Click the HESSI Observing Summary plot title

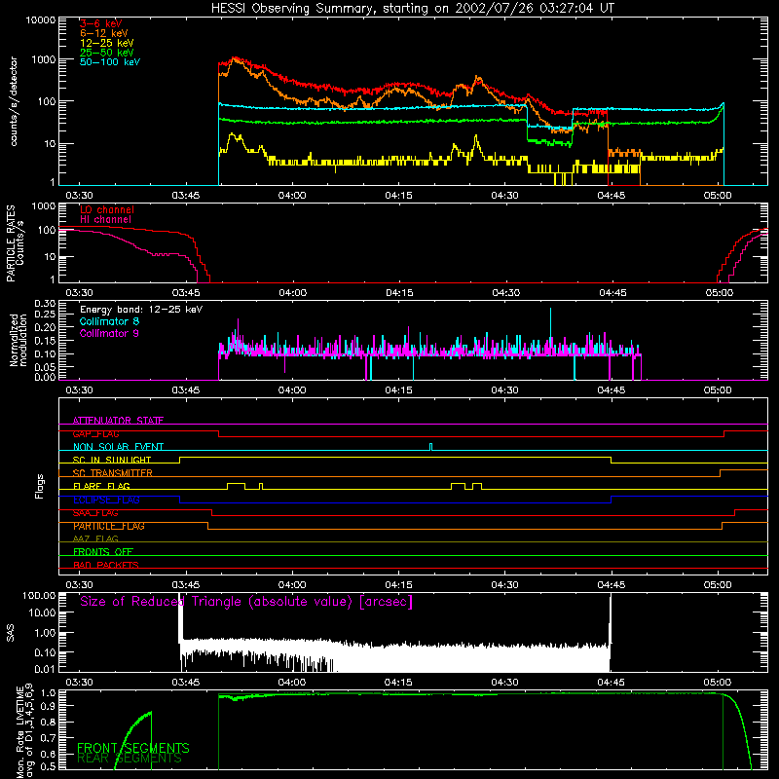click(x=413, y=9)
